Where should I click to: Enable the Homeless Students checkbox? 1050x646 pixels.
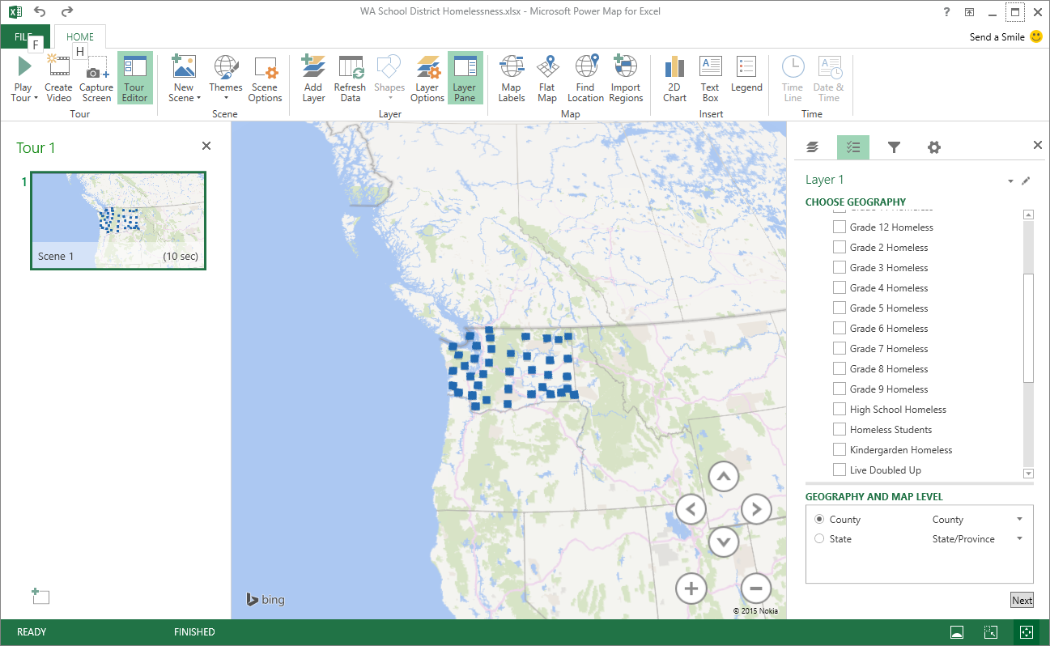pos(840,430)
